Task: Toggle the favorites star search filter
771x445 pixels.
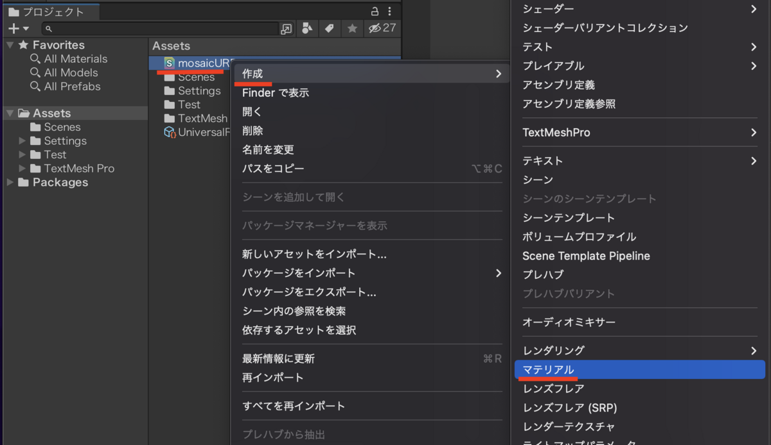Action: click(x=351, y=29)
